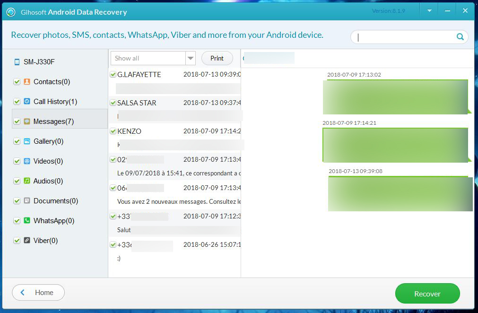Click the Viber icon in sidebar

tap(27, 240)
